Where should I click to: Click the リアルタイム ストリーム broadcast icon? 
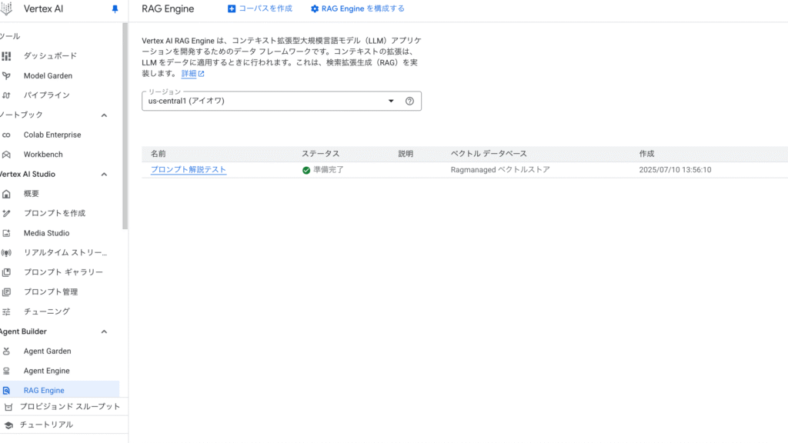[x=6, y=252]
